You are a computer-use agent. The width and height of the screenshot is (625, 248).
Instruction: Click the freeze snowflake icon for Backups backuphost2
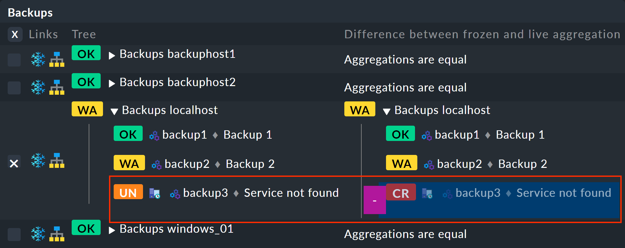(38, 87)
